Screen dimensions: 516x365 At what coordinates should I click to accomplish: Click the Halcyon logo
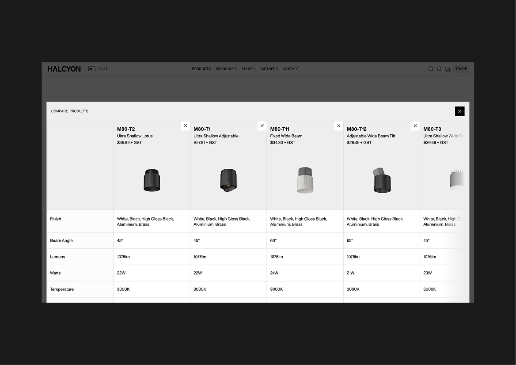[64, 69]
